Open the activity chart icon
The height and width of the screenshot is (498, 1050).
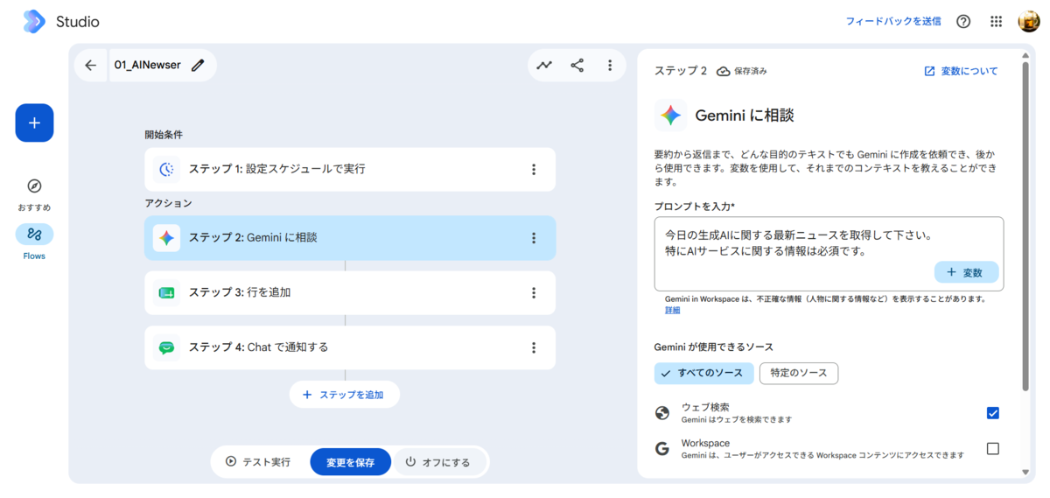pos(544,65)
